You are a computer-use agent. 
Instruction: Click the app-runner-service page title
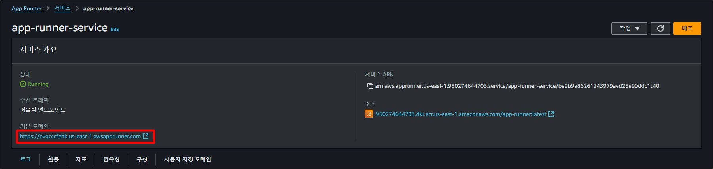[60, 28]
